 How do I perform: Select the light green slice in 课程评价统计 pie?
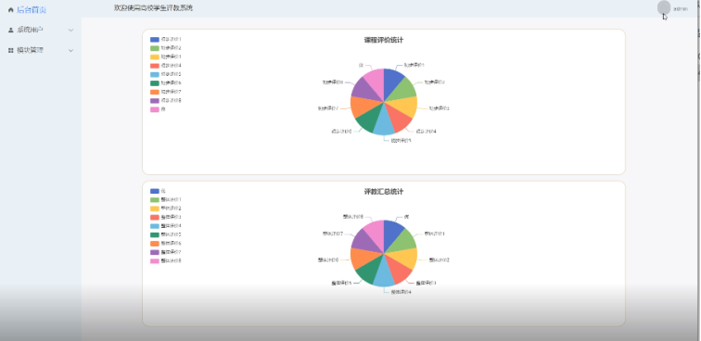(403, 91)
